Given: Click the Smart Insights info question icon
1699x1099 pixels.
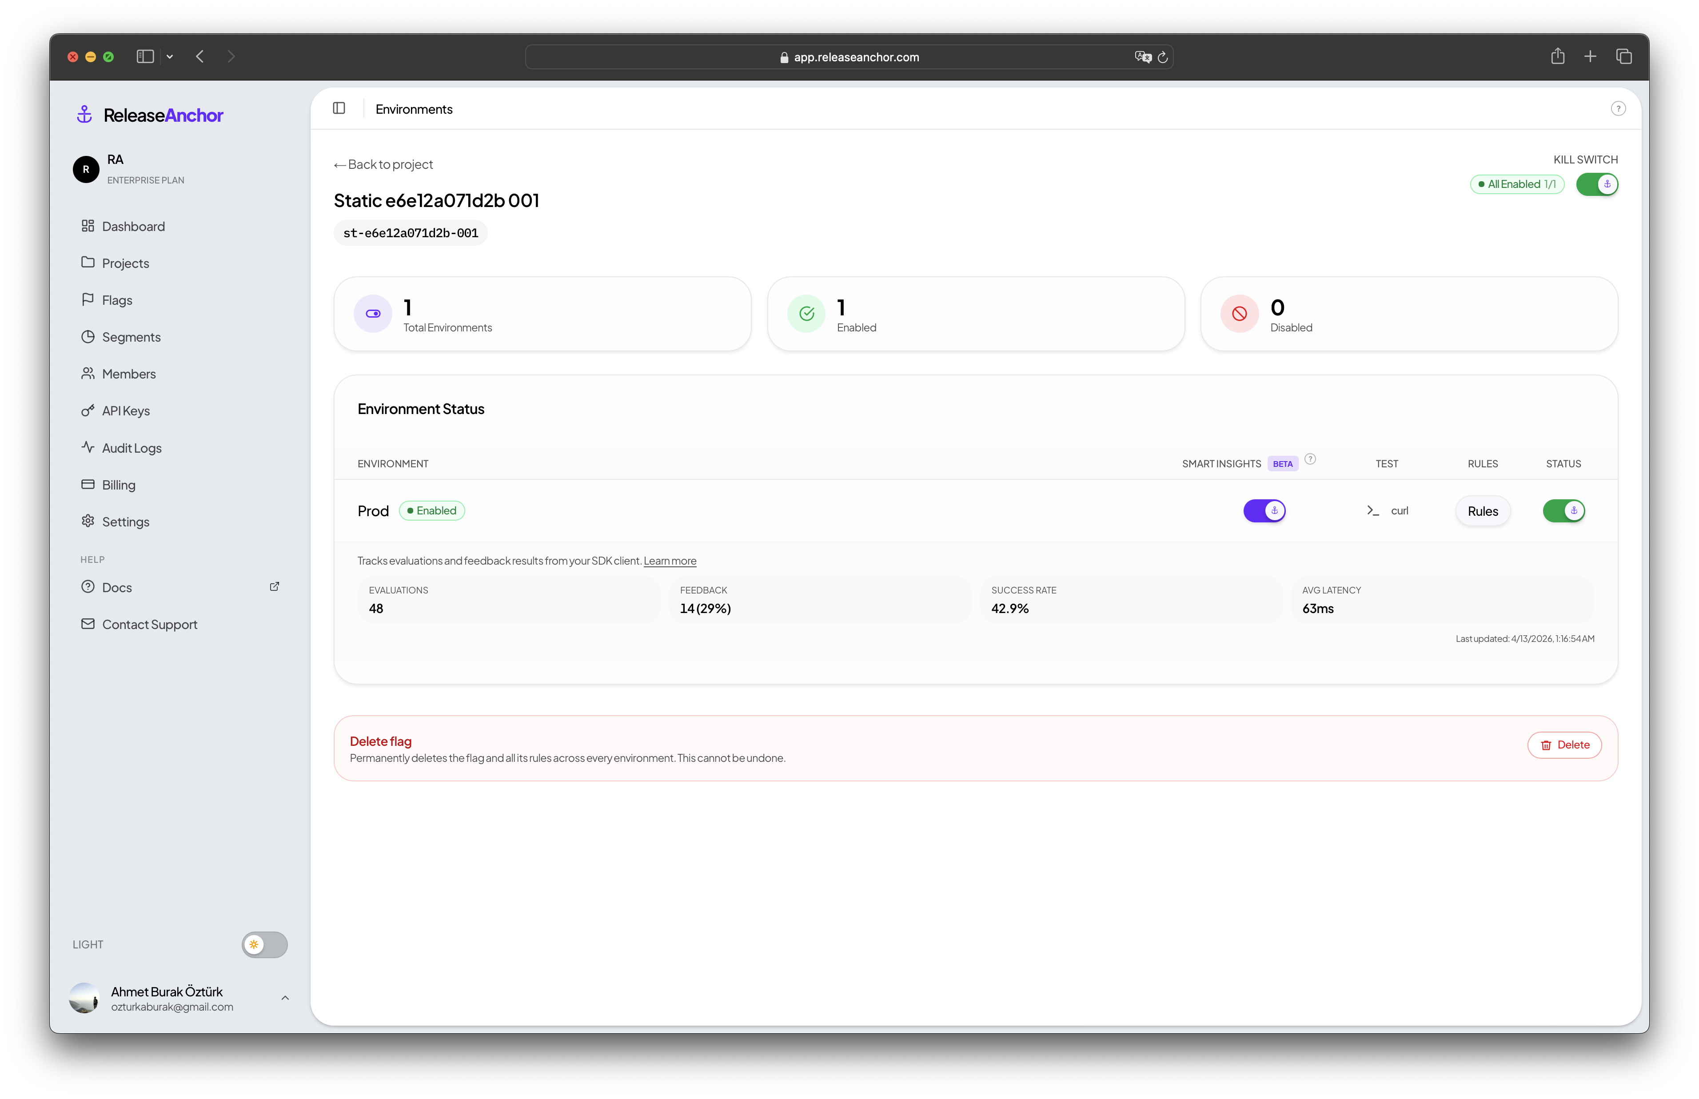Looking at the screenshot, I should click(1310, 459).
